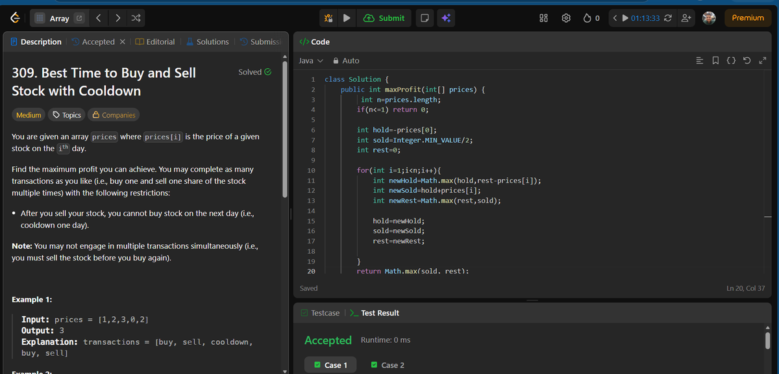Open the LeetCode home logo
The image size is (779, 374).
(14, 18)
